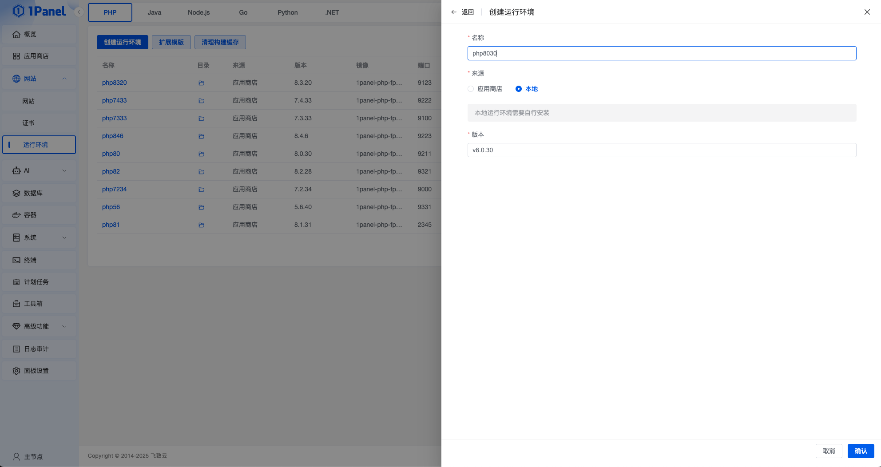Click the back arrow icon in drawer

[454, 12]
